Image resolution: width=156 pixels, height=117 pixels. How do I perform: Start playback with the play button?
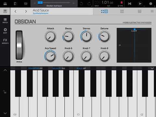pyautogui.click(x=140, y=4)
